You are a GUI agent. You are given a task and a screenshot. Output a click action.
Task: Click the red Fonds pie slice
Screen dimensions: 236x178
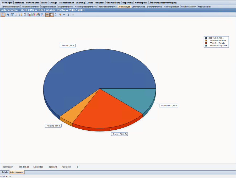pyautogui.click(x=108, y=112)
